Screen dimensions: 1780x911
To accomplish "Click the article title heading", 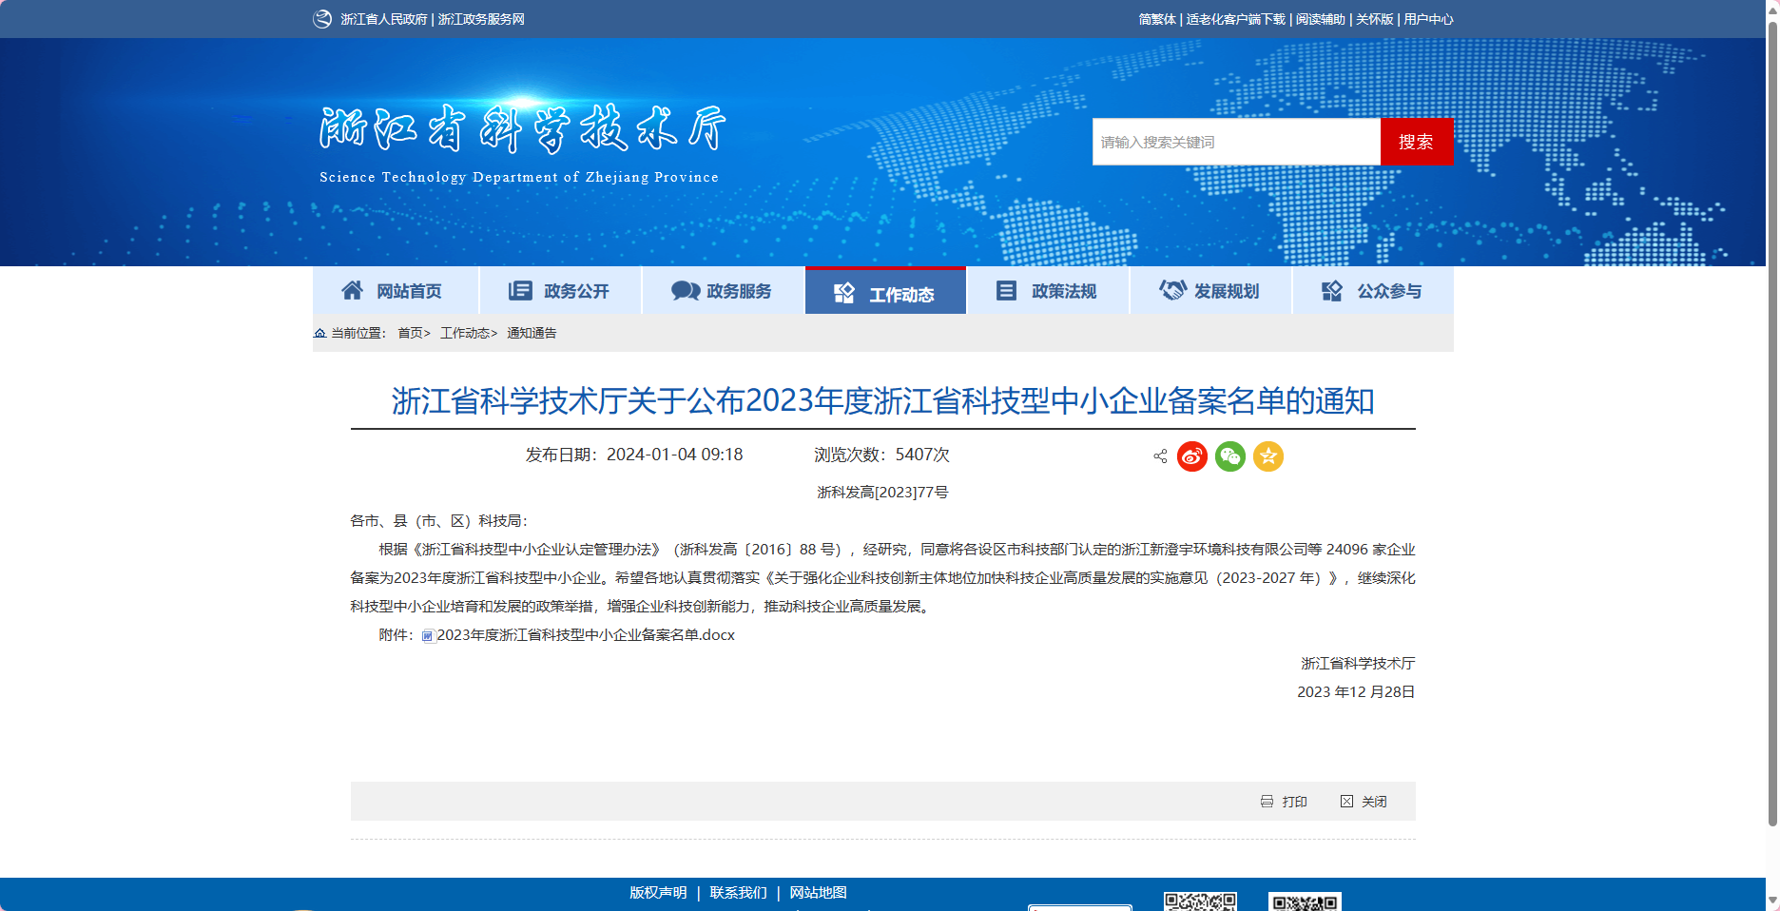I will point(883,401).
